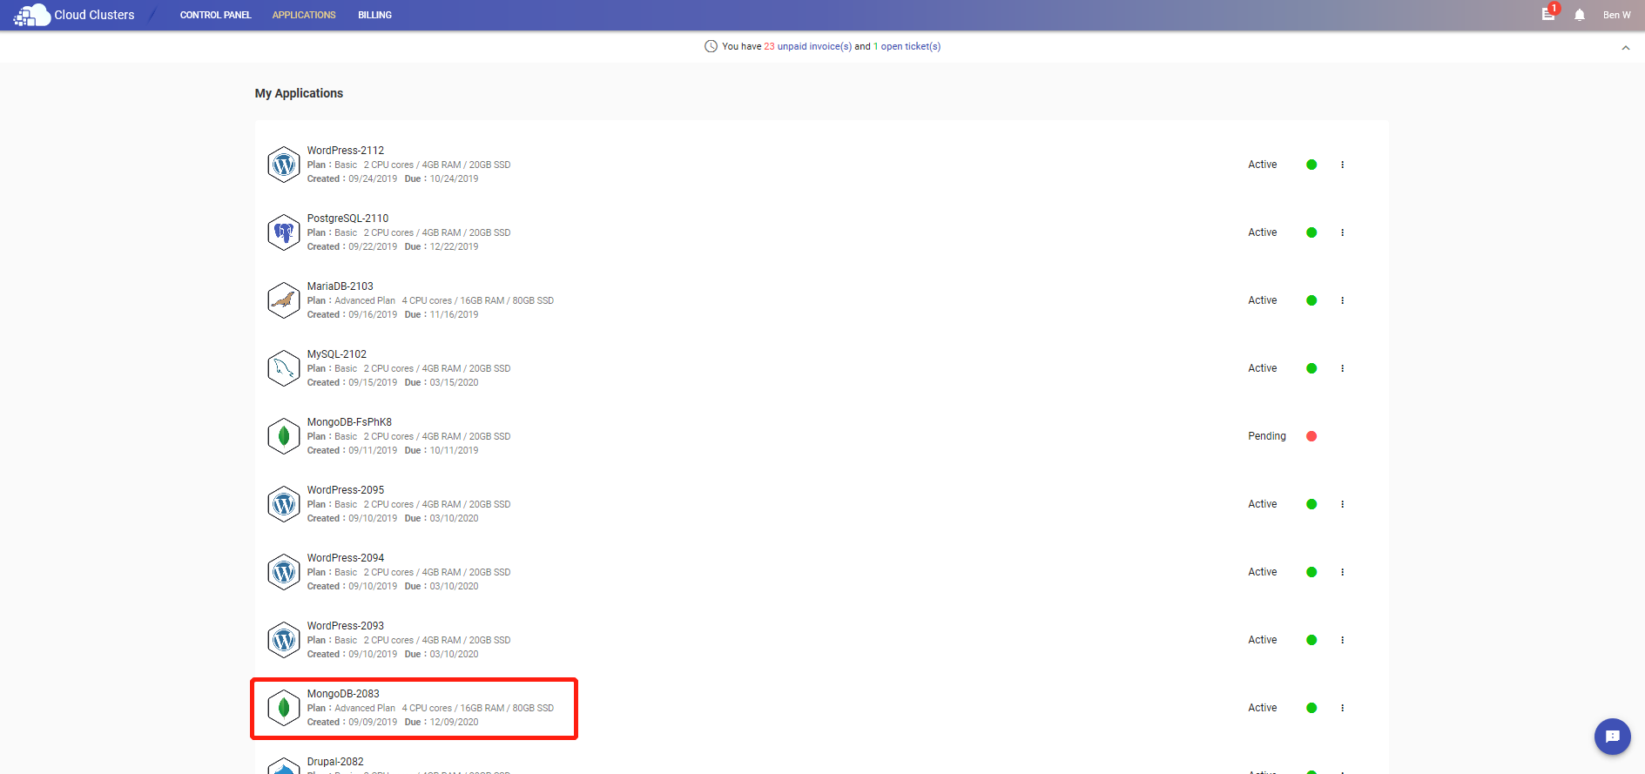Image resolution: width=1645 pixels, height=774 pixels.
Task: Open the WordPress-2112 application name
Action: (x=345, y=151)
